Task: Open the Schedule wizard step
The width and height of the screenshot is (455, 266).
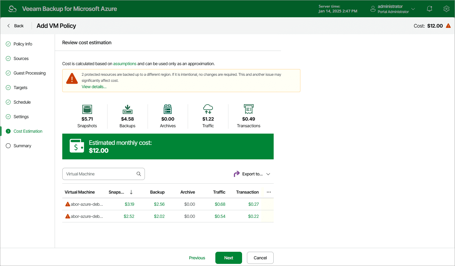Action: pos(22,102)
